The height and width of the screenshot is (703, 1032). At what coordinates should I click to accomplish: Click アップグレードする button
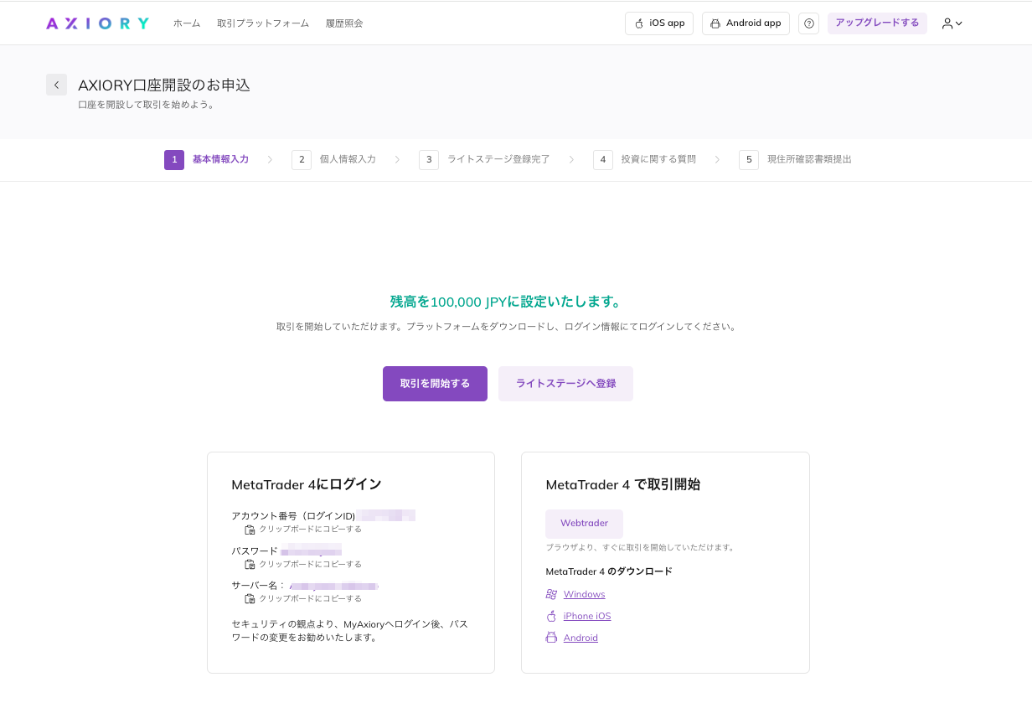(x=877, y=23)
